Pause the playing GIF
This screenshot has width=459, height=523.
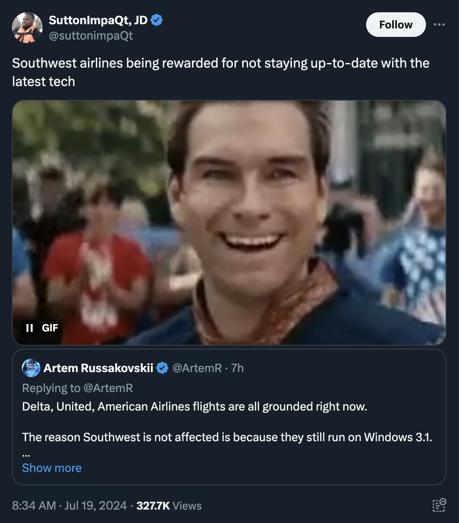(30, 328)
